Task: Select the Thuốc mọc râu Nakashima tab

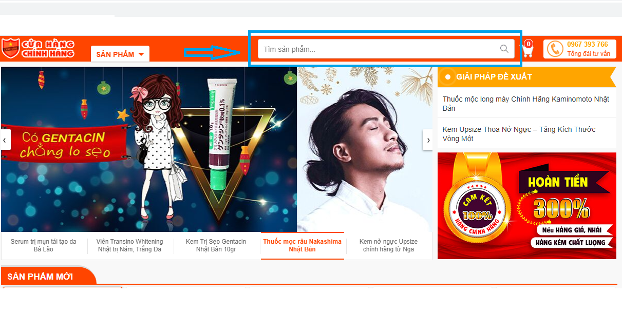Action: tap(302, 245)
